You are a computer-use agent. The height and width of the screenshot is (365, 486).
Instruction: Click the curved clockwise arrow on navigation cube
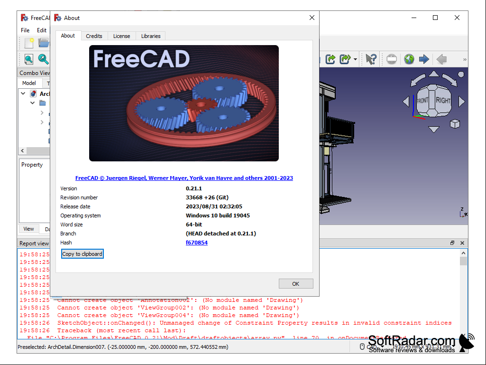click(450, 80)
